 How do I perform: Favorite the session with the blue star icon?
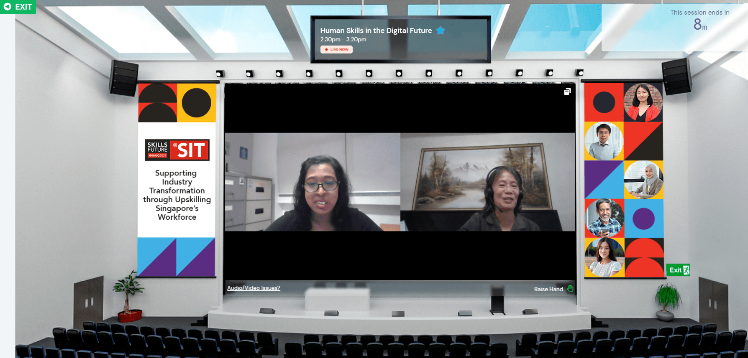(x=441, y=30)
